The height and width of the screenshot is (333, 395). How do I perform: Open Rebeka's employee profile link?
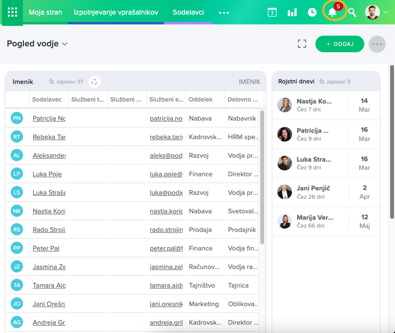[x=49, y=137]
